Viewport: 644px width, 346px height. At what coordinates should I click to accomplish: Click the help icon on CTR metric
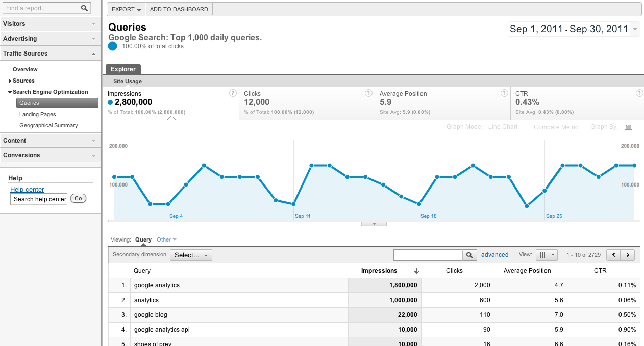639,93
